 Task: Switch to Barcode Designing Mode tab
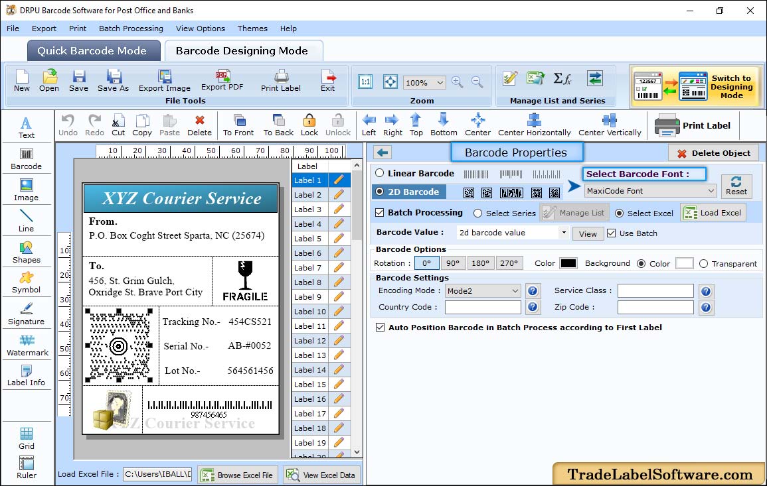pyautogui.click(x=243, y=51)
